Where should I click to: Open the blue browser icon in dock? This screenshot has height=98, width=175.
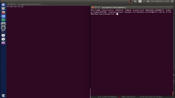coord(3,16)
